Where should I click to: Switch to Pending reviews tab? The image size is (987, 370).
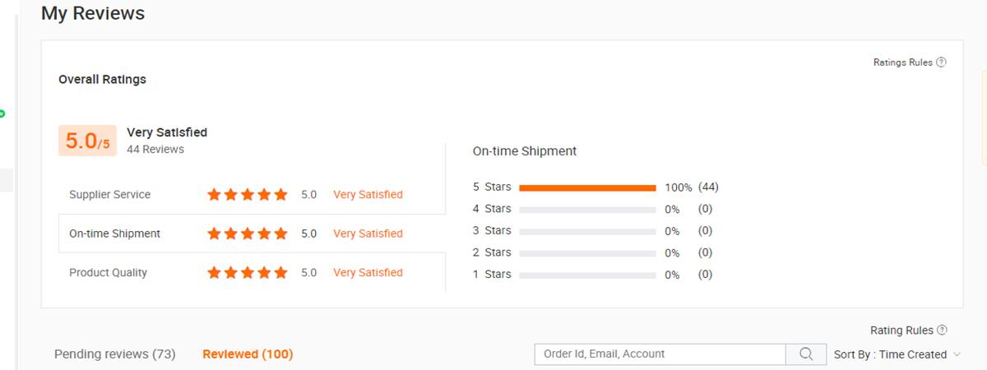115,354
